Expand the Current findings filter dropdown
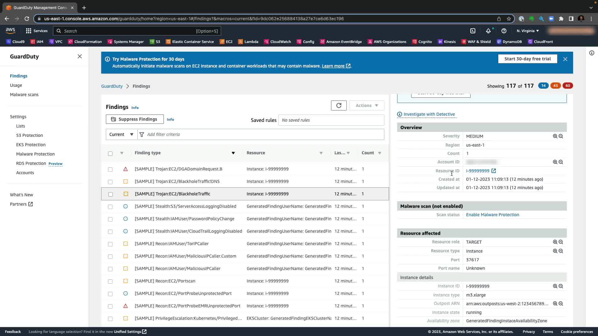Image resolution: width=598 pixels, height=336 pixels. click(x=121, y=134)
